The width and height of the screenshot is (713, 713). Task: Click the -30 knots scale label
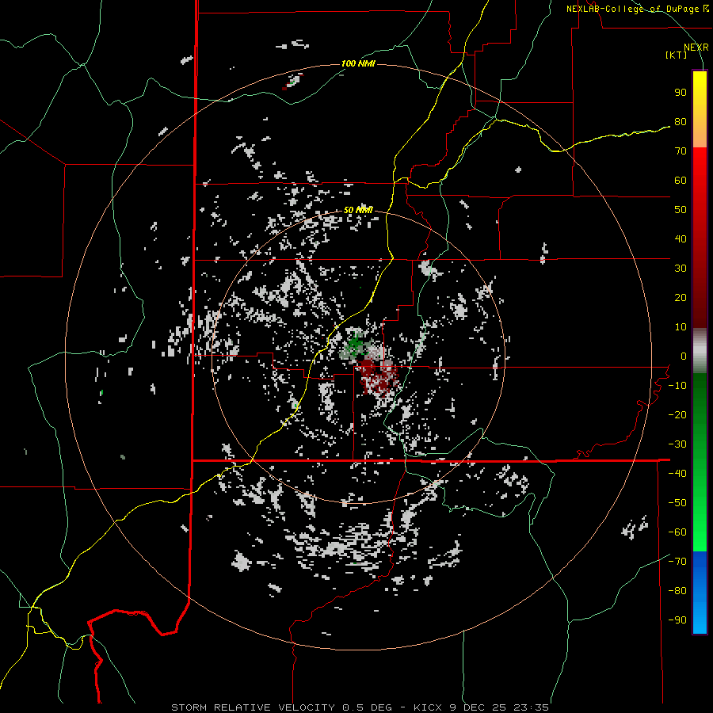[x=677, y=444]
